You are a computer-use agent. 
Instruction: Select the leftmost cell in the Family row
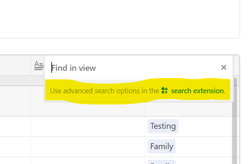pyautogui.click(x=15, y=147)
